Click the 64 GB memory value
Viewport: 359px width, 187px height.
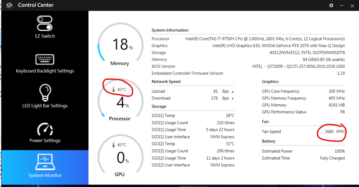click(324, 60)
